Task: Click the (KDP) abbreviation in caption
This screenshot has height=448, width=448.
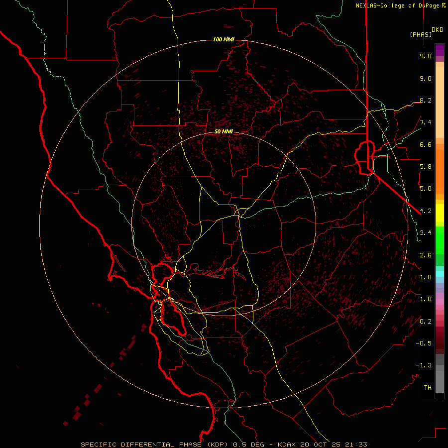Action: tap(218, 445)
